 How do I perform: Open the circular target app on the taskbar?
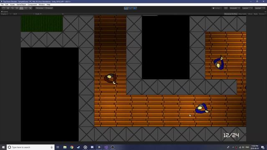tap(85, 147)
